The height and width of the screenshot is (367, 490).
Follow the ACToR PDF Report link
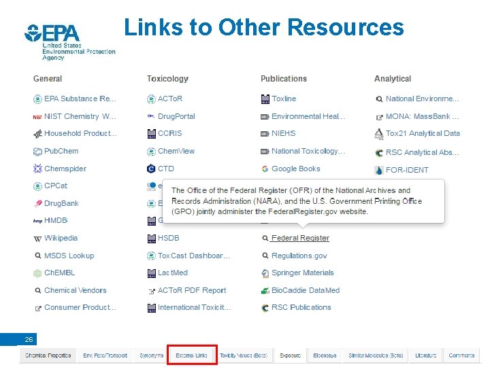[x=192, y=290]
